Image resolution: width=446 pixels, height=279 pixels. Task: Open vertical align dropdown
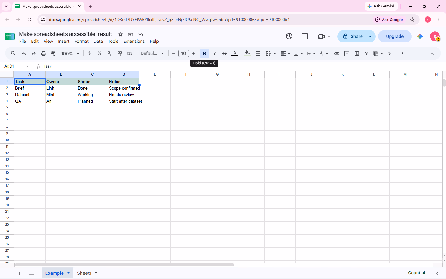coord(298,54)
